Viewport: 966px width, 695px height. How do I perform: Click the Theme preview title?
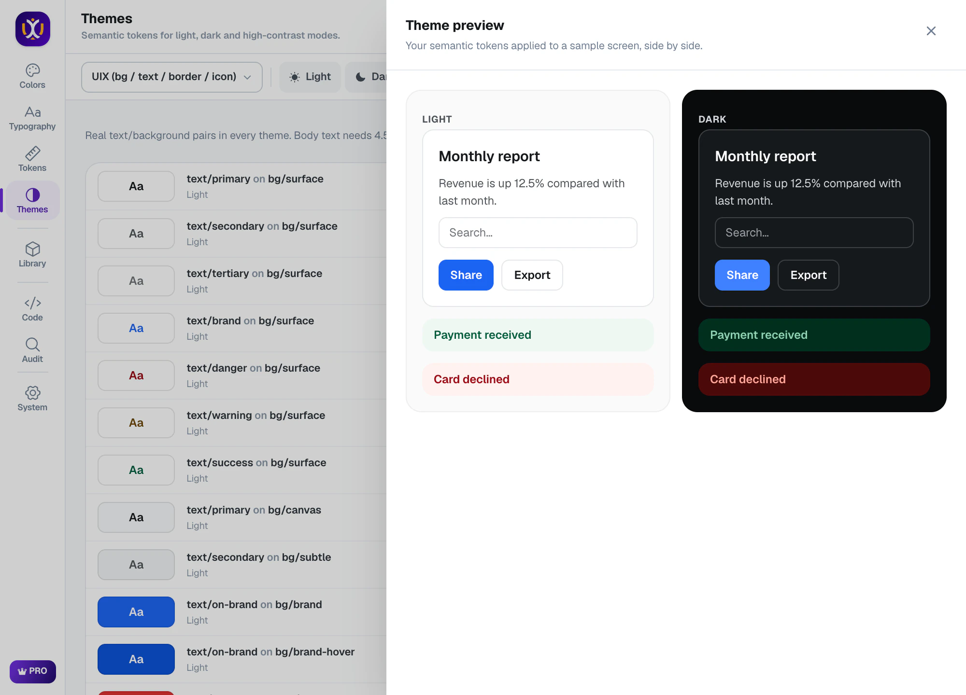[x=455, y=25]
